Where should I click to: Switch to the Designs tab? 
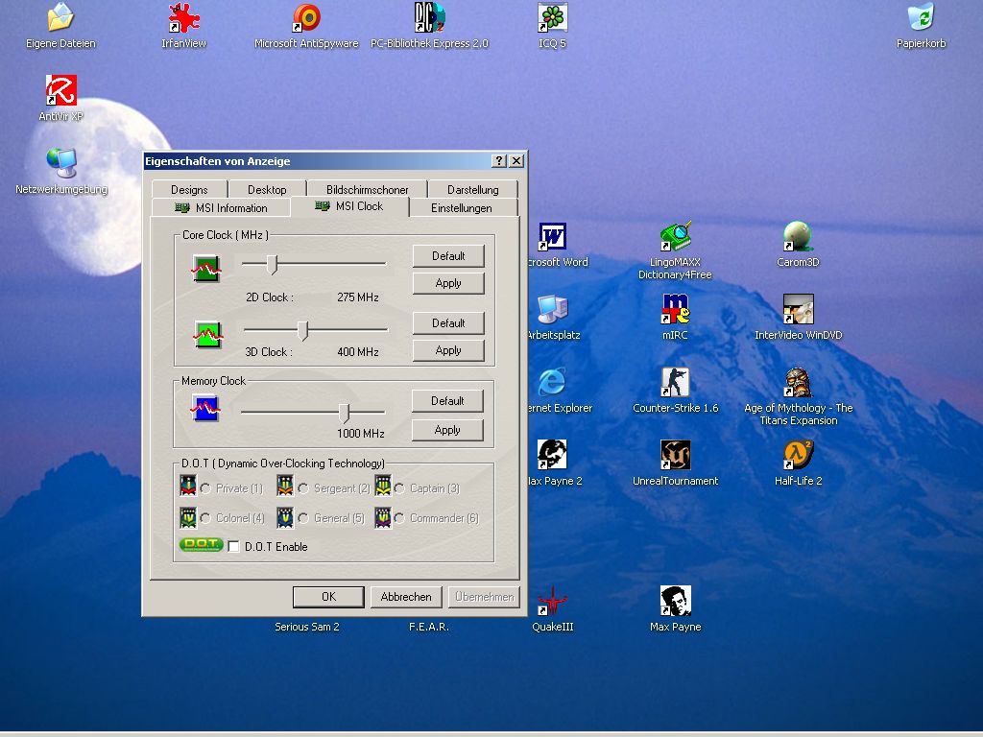click(x=189, y=189)
